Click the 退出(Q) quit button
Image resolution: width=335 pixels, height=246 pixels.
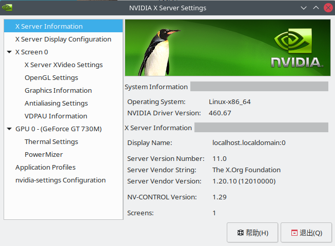pos(306,233)
